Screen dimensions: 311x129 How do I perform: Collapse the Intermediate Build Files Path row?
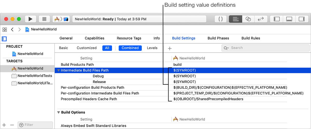[x=59, y=70]
